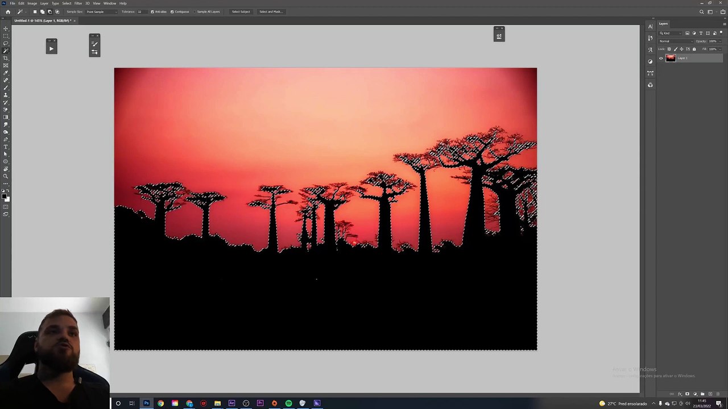
Task: Open the Fill slider dropdown arrow
Action: [x=720, y=49]
